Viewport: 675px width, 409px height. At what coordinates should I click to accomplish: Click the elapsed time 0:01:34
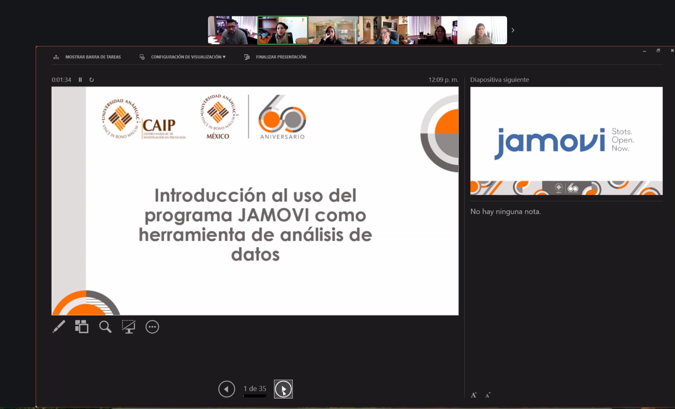pos(62,80)
